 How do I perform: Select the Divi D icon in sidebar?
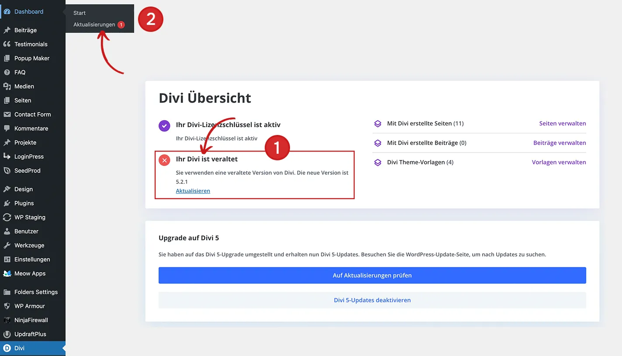8,349
